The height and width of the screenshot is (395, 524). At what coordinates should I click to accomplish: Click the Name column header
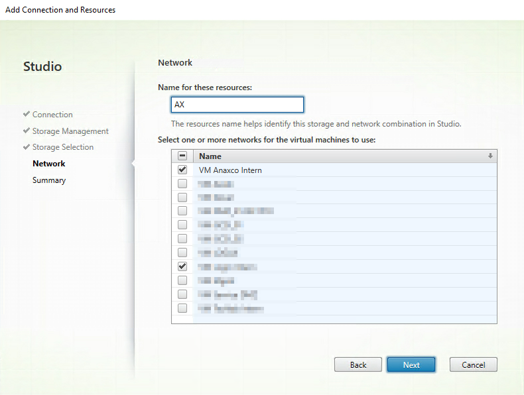click(x=345, y=156)
